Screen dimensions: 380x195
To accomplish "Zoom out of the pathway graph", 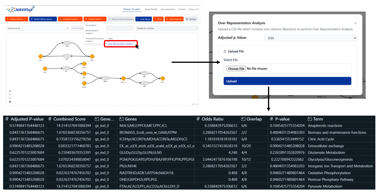I will (10, 95).
